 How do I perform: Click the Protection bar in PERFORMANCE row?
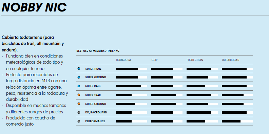(202, 121)
